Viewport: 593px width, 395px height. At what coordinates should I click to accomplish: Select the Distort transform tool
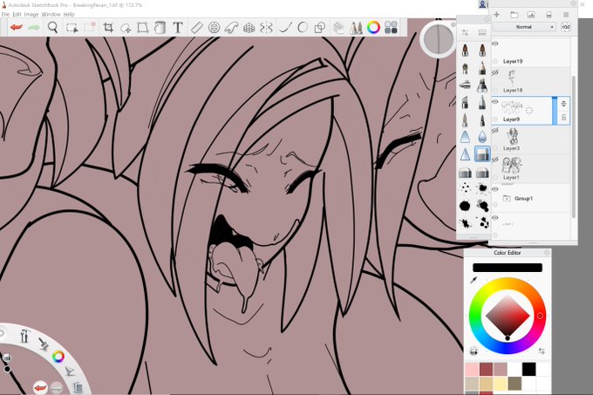point(142,28)
